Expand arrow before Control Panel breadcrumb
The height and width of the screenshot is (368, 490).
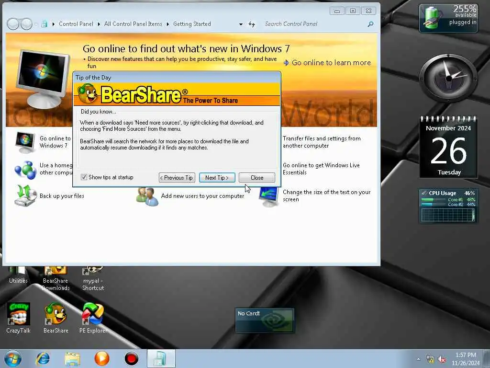tap(54, 24)
